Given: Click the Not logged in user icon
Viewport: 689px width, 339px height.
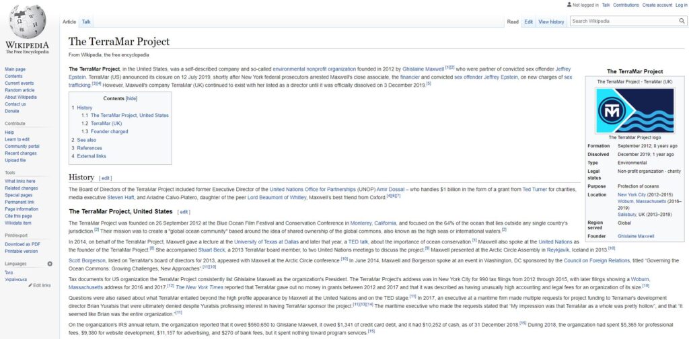Looking at the screenshot, I should tap(569, 5).
